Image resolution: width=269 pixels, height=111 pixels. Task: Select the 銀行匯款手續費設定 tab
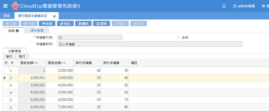(x=32, y=16)
